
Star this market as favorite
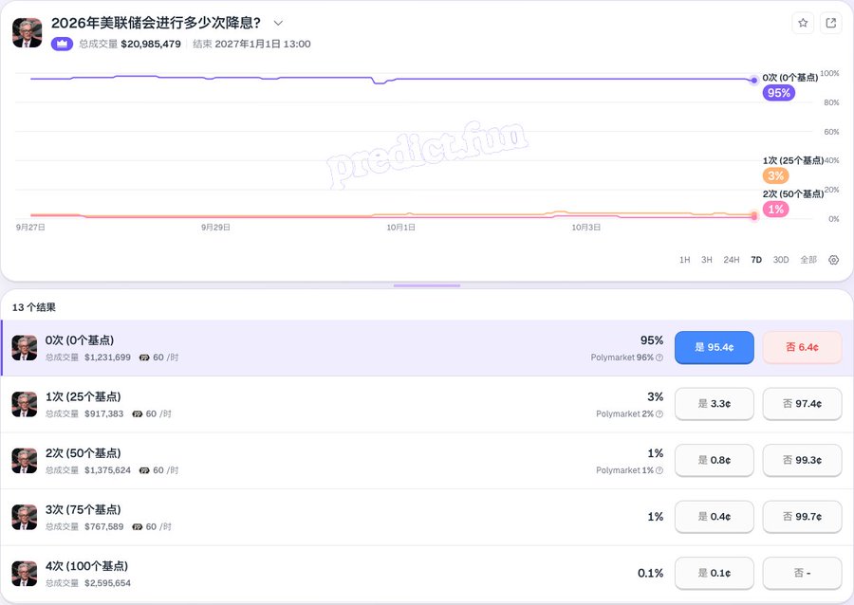click(803, 23)
